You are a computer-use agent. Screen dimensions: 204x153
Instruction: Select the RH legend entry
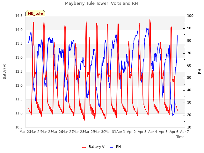(x=115, y=147)
